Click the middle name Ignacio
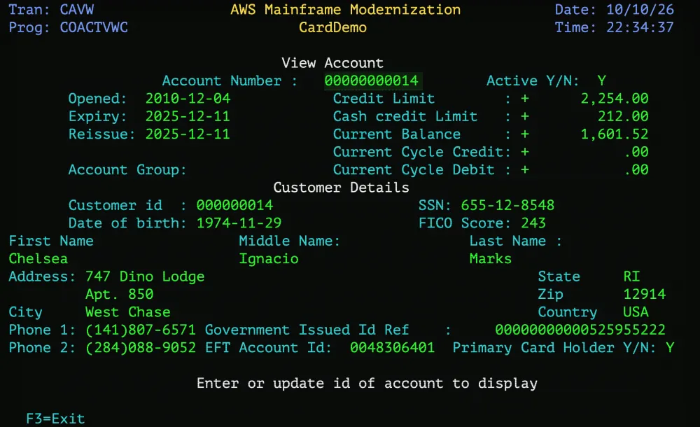This screenshot has height=427, width=700. click(269, 258)
